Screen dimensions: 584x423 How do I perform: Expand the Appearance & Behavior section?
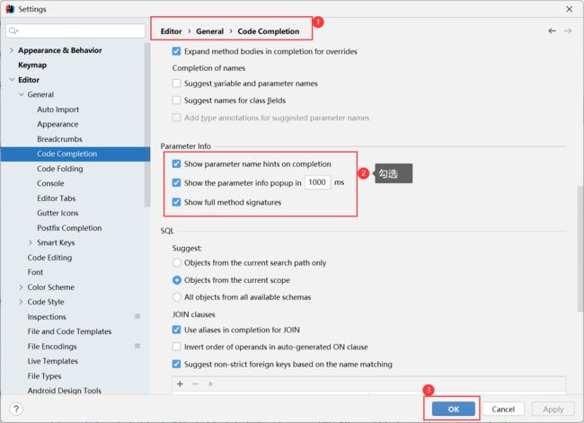(x=11, y=50)
